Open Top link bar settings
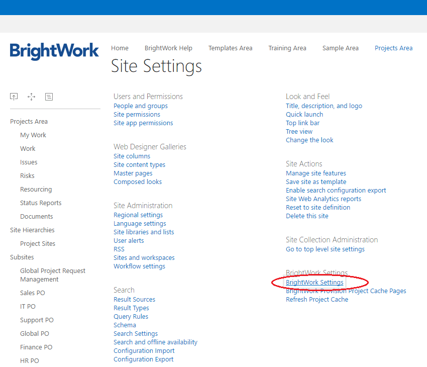Image resolution: width=427 pixels, height=367 pixels. coord(302,123)
